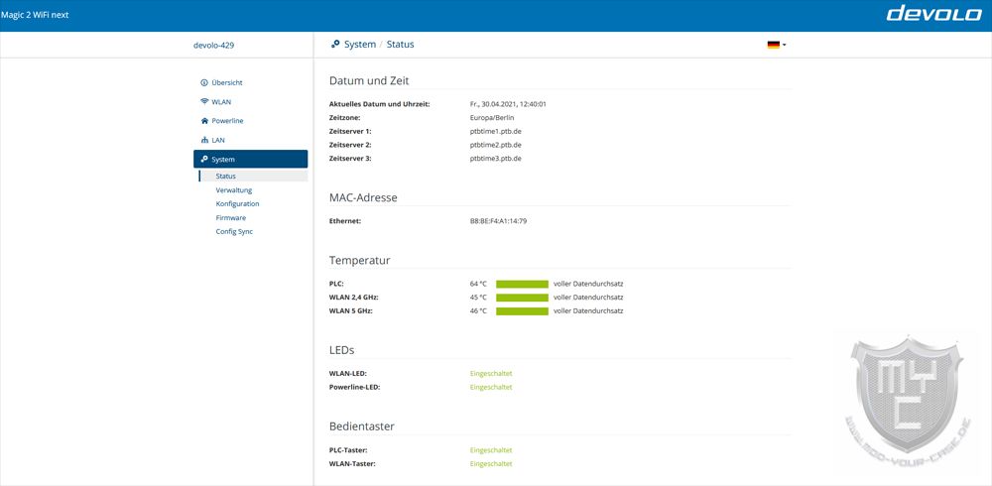
Task: Click the LEDs section heading
Action: click(x=341, y=350)
